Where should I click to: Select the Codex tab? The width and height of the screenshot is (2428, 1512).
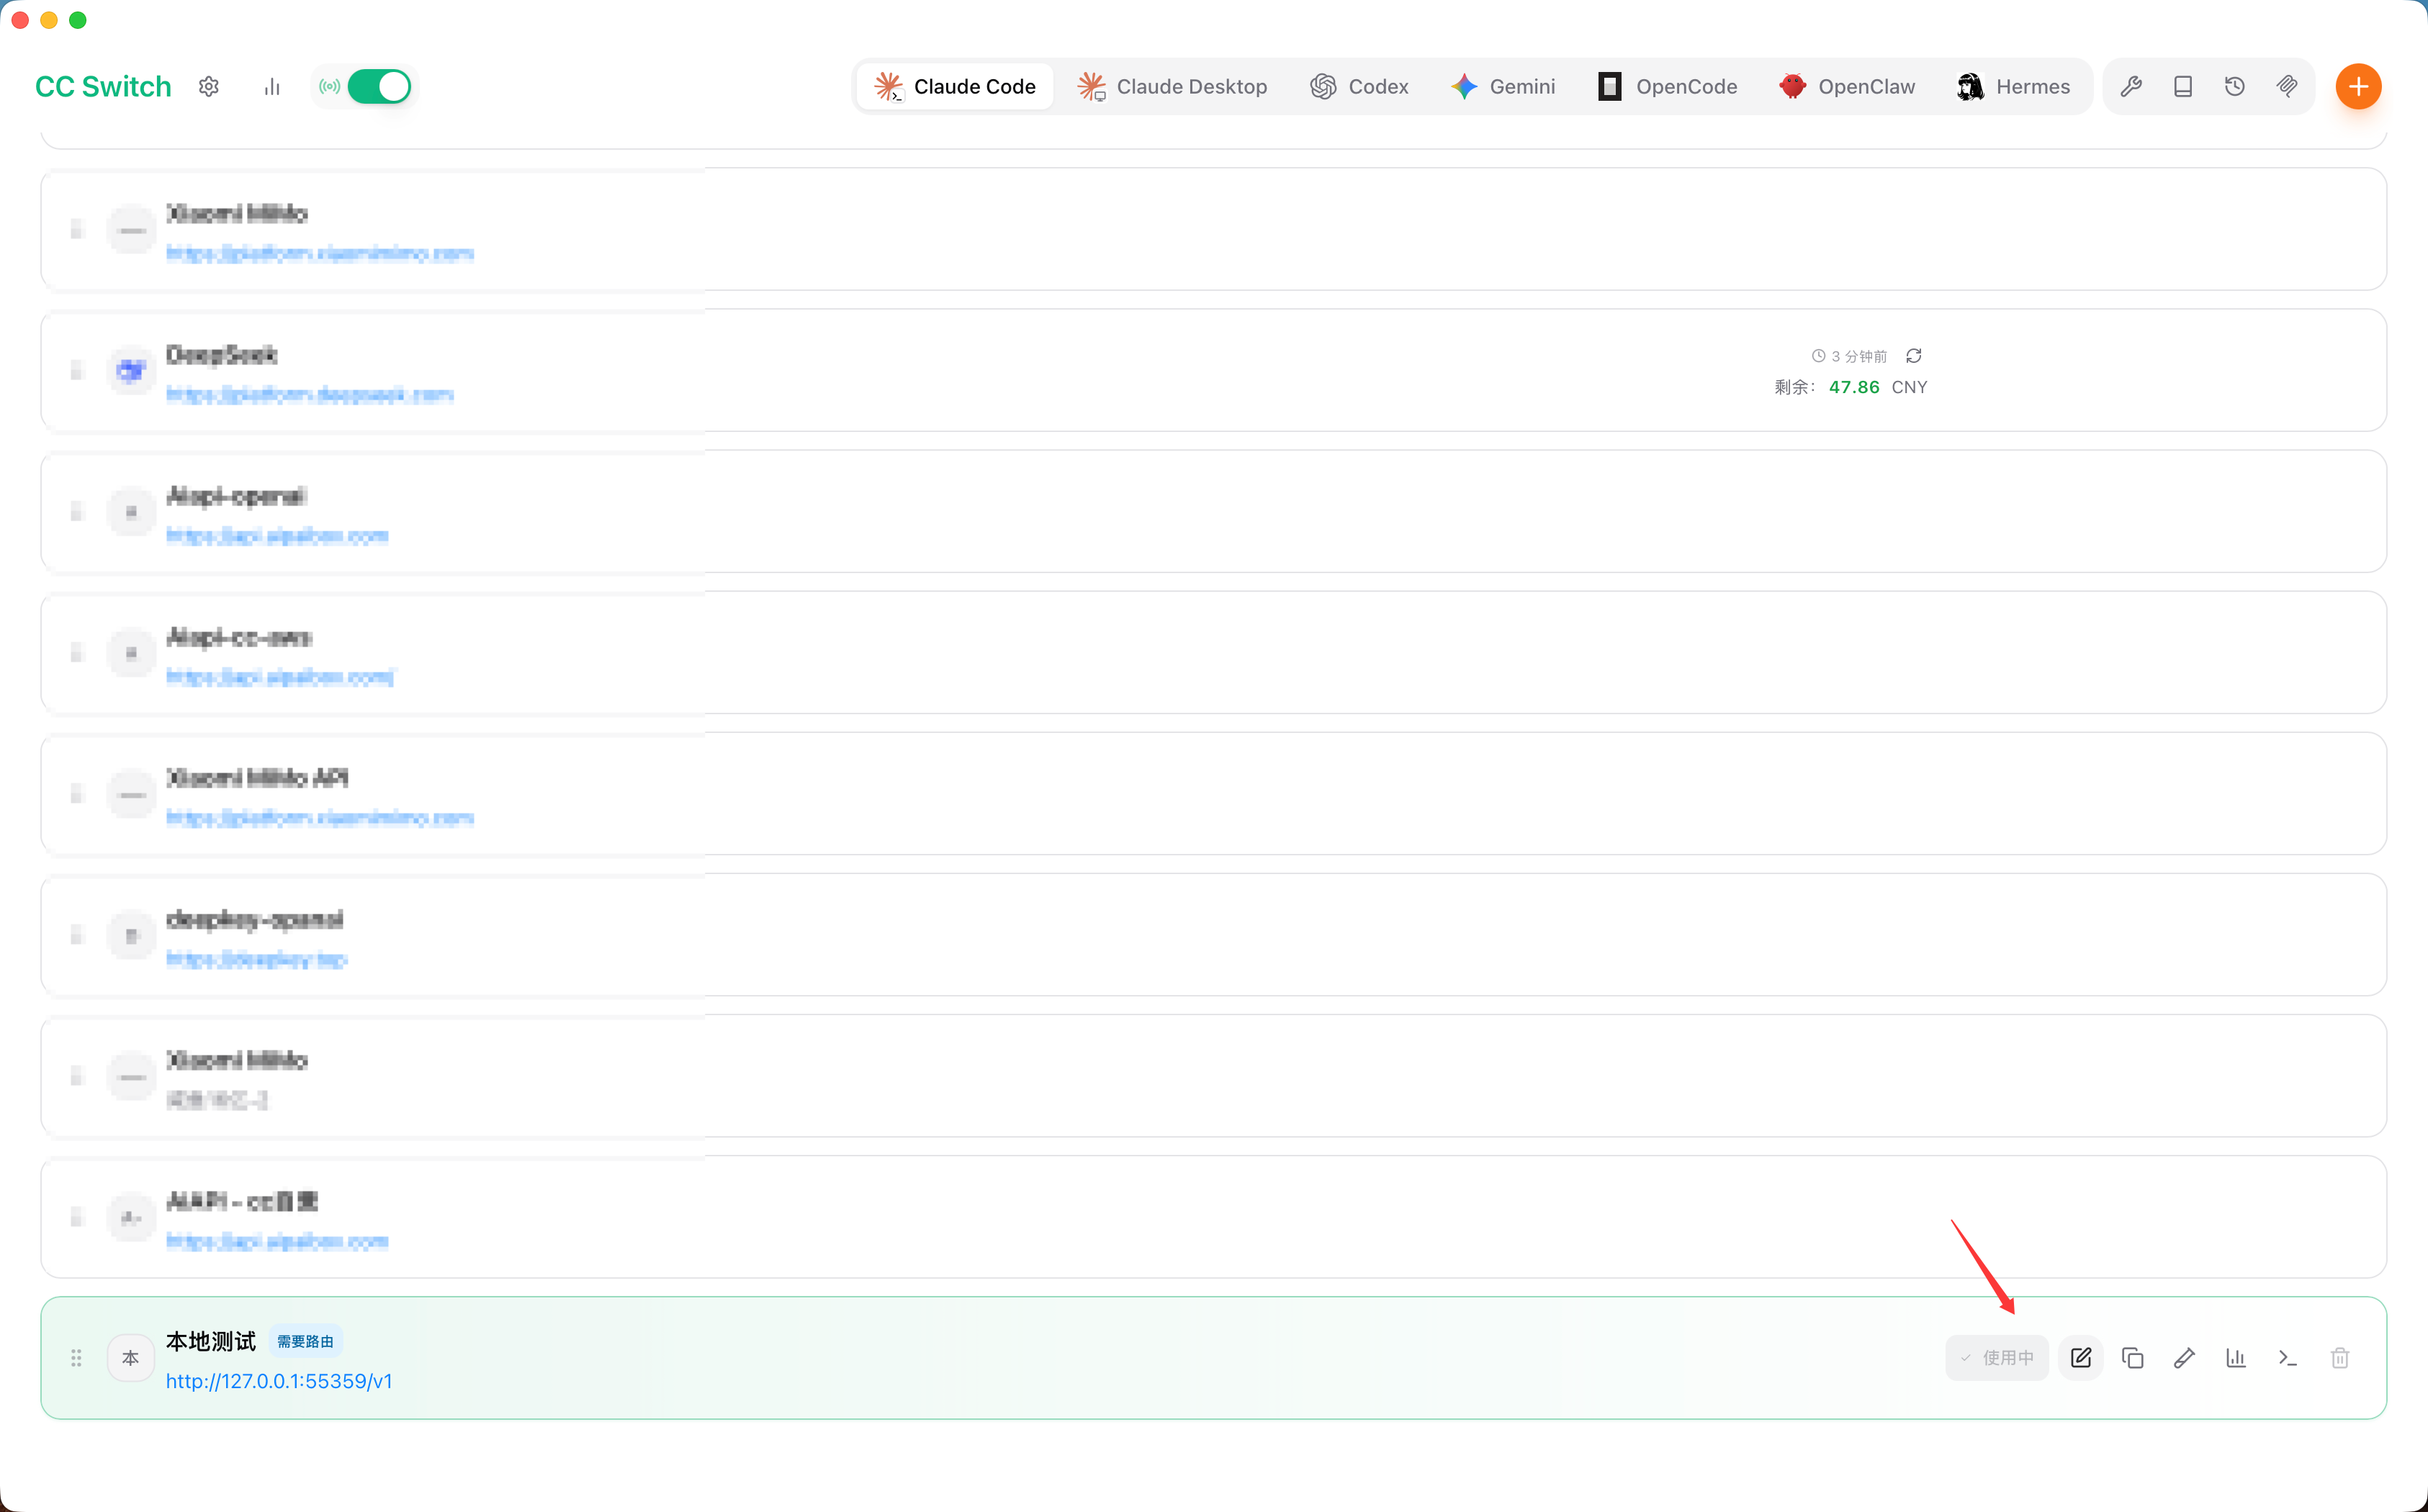[x=1359, y=87]
